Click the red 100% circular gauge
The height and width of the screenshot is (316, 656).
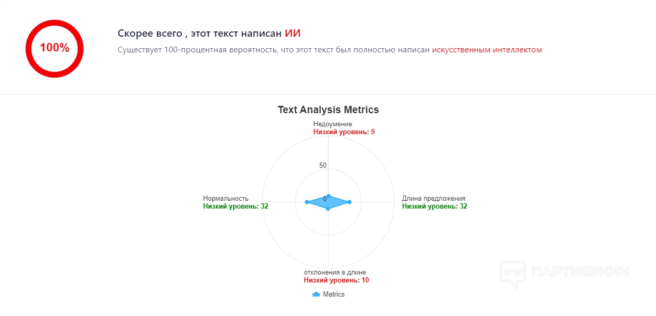[x=55, y=48]
